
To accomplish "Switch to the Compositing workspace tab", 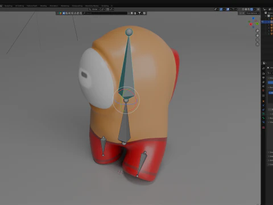I will coord(77,6).
